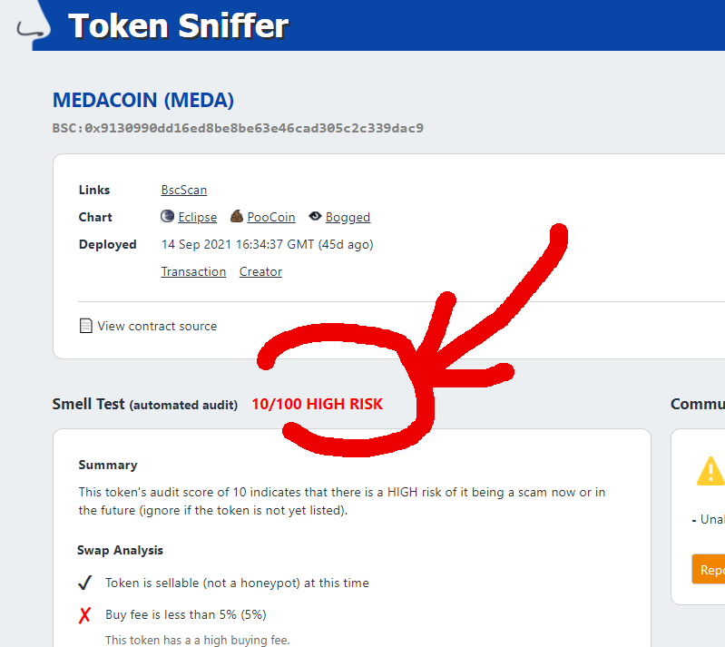Click the Links row label
This screenshot has width=725, height=647.
pos(94,190)
